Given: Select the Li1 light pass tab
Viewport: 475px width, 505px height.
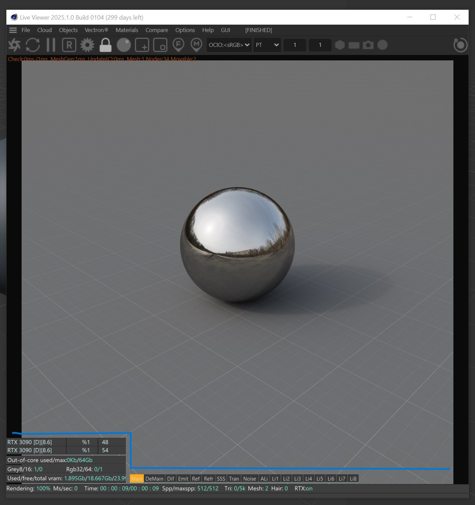Looking at the screenshot, I should coord(275,479).
